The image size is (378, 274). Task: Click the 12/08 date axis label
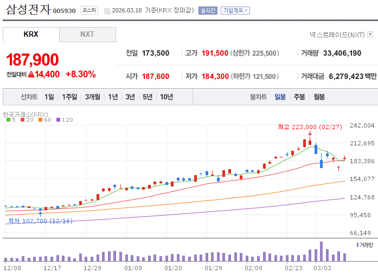click(12, 268)
